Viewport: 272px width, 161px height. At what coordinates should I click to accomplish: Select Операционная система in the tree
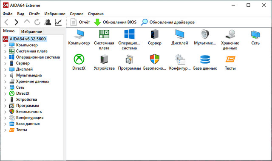coord(38,57)
